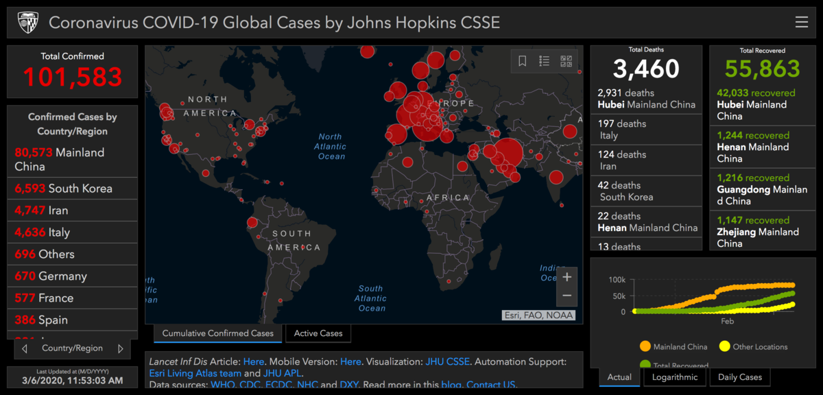Visit the JHU APL link
The image size is (823, 395).
(x=283, y=373)
